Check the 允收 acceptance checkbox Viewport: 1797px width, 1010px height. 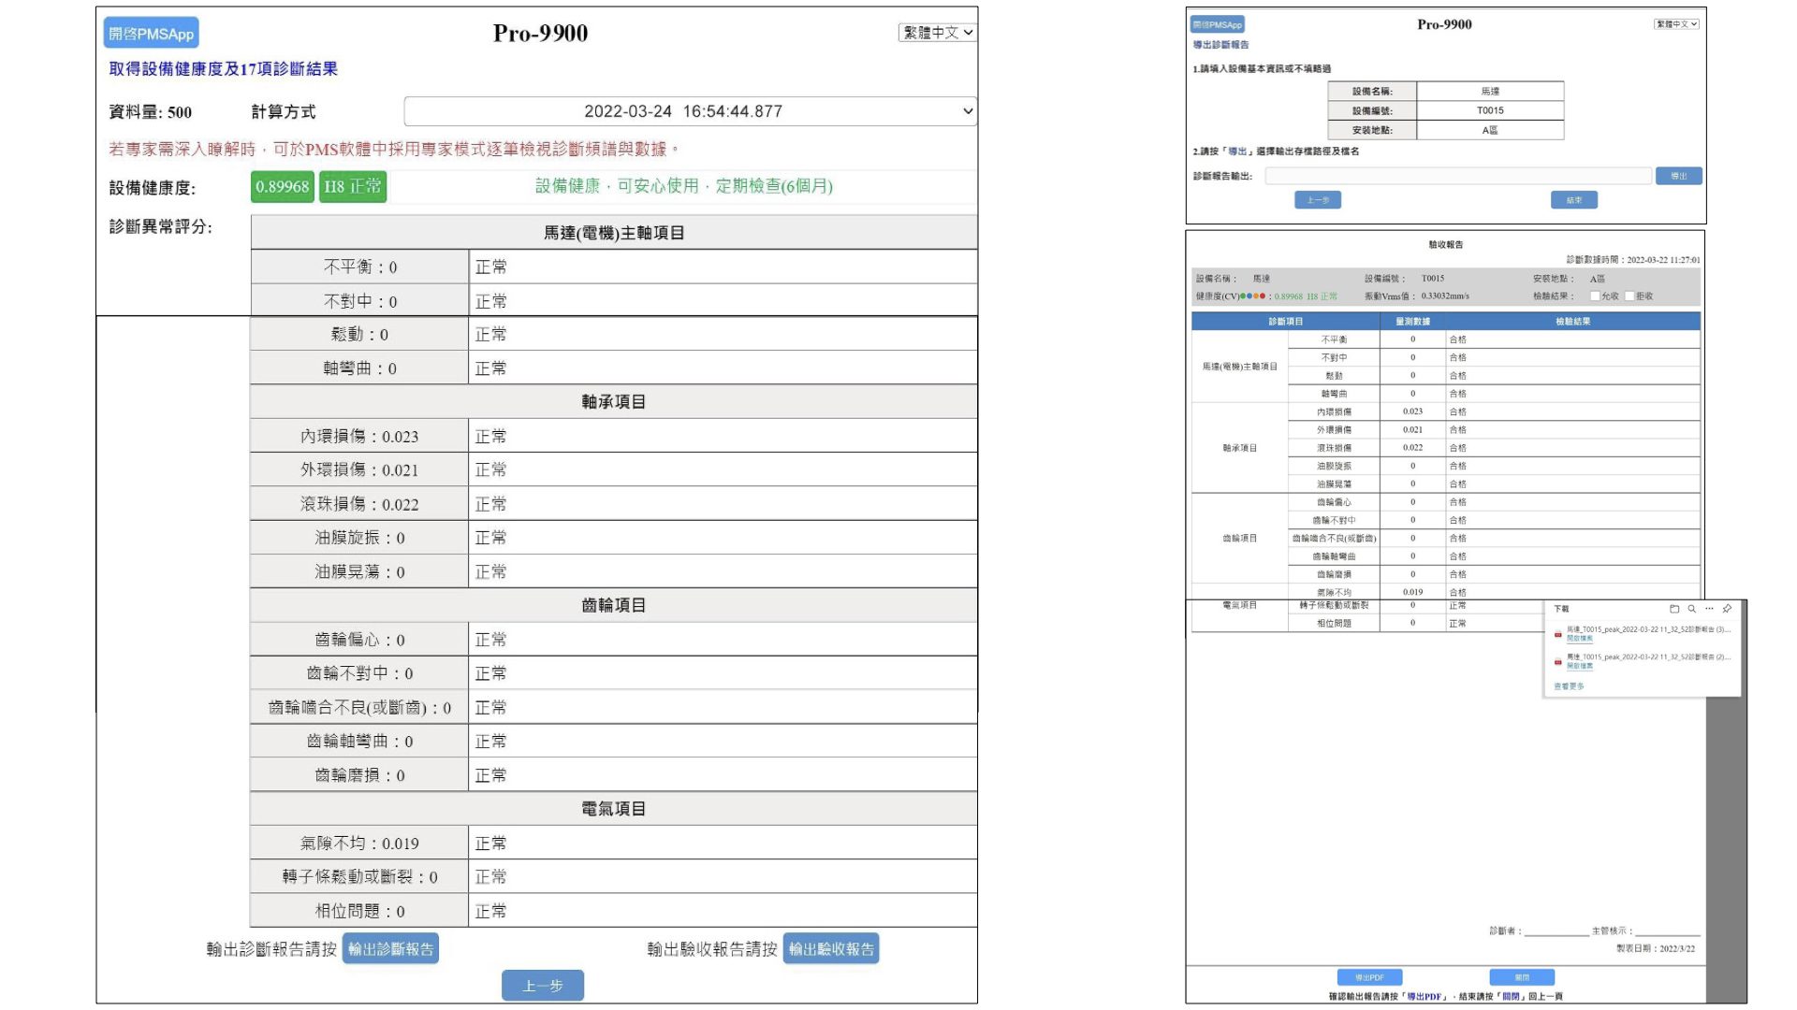click(1595, 296)
